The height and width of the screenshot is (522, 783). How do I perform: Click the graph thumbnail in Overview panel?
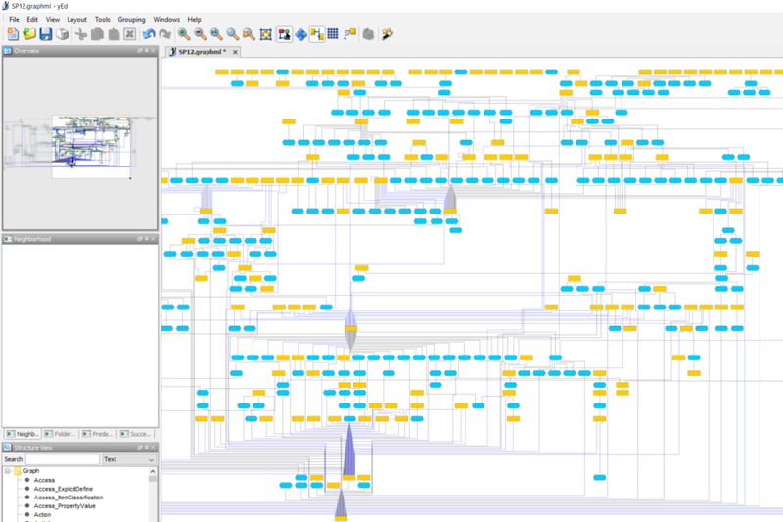(x=90, y=141)
